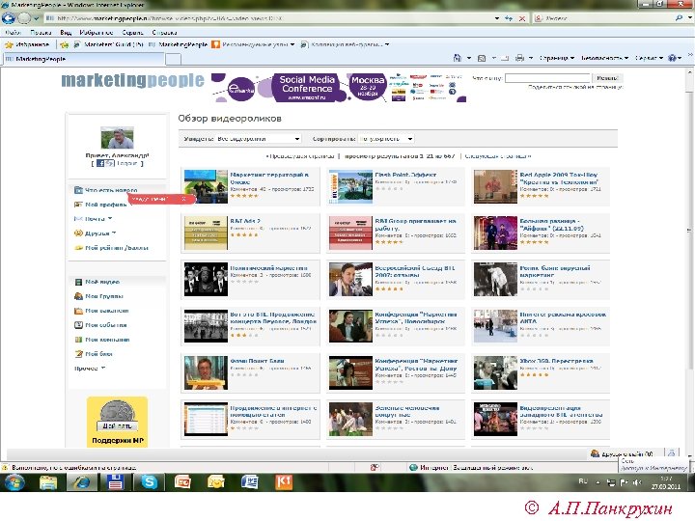Click the Home icon in the command bar
The height and width of the screenshot is (521, 695).
pos(457,58)
